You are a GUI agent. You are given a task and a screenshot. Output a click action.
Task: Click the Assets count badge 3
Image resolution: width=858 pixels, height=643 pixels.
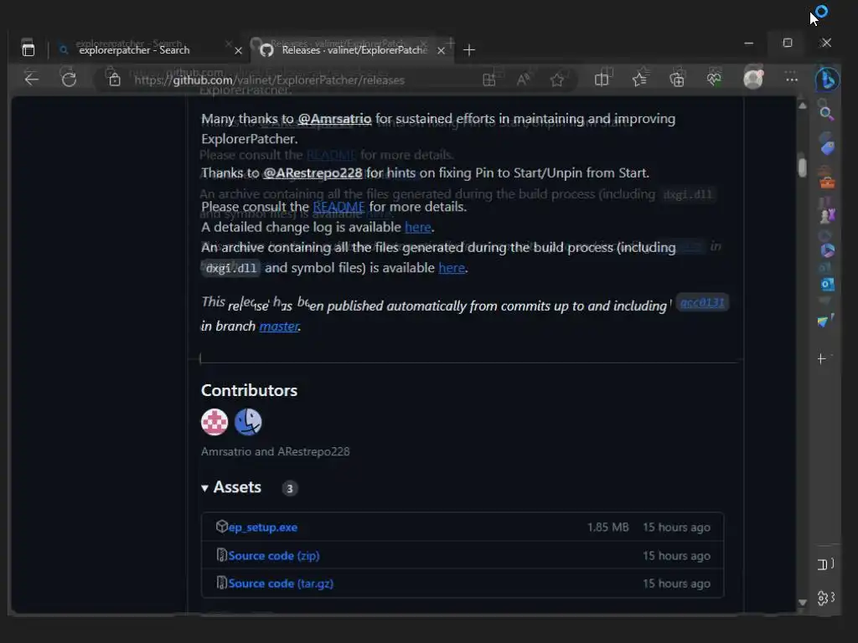tap(289, 488)
